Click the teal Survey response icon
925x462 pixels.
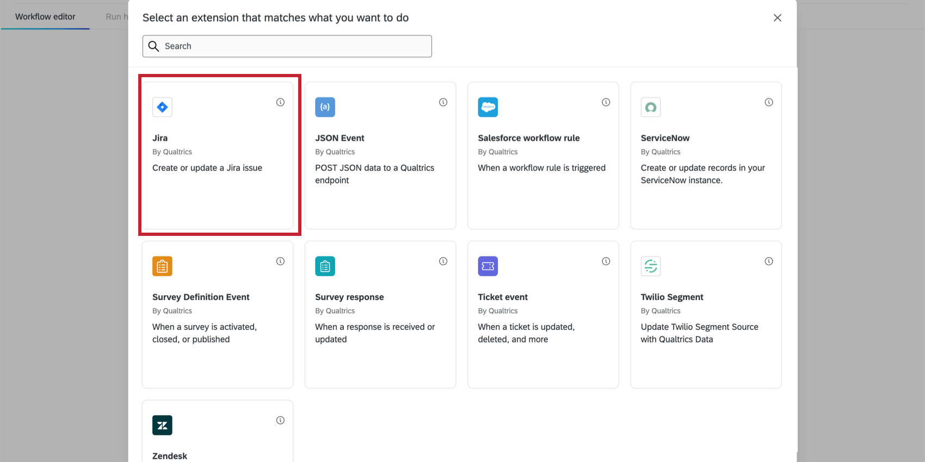click(325, 266)
